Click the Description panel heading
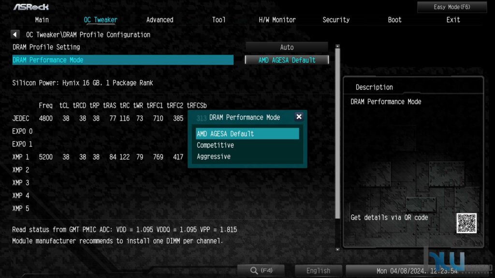This screenshot has height=278, width=495. (374, 87)
